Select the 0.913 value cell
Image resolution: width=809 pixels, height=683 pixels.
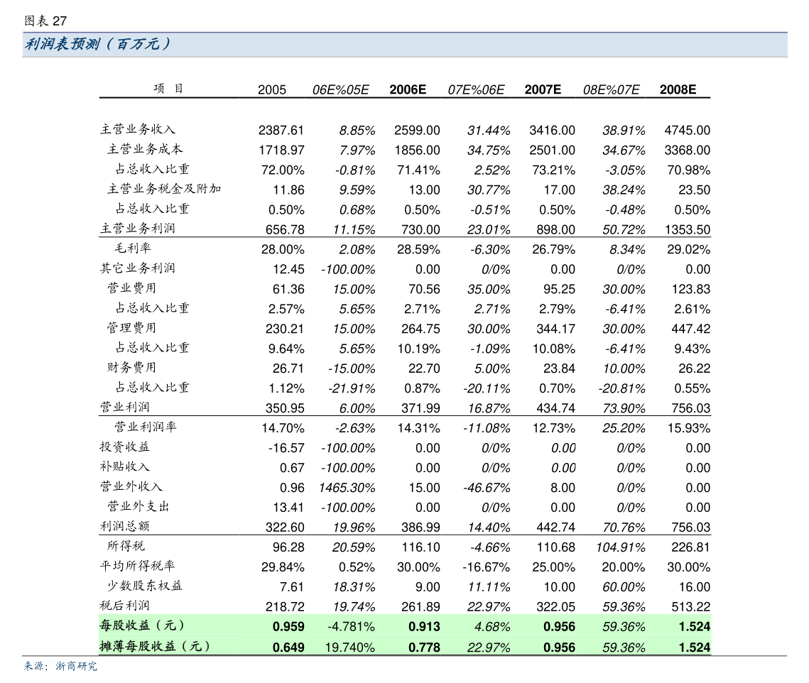(424, 626)
